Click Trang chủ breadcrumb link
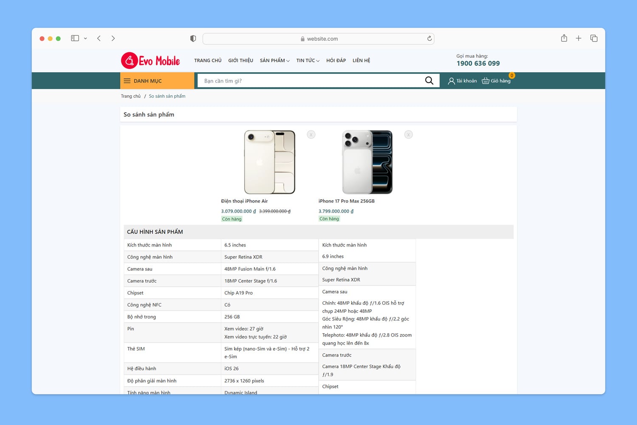 click(130, 96)
